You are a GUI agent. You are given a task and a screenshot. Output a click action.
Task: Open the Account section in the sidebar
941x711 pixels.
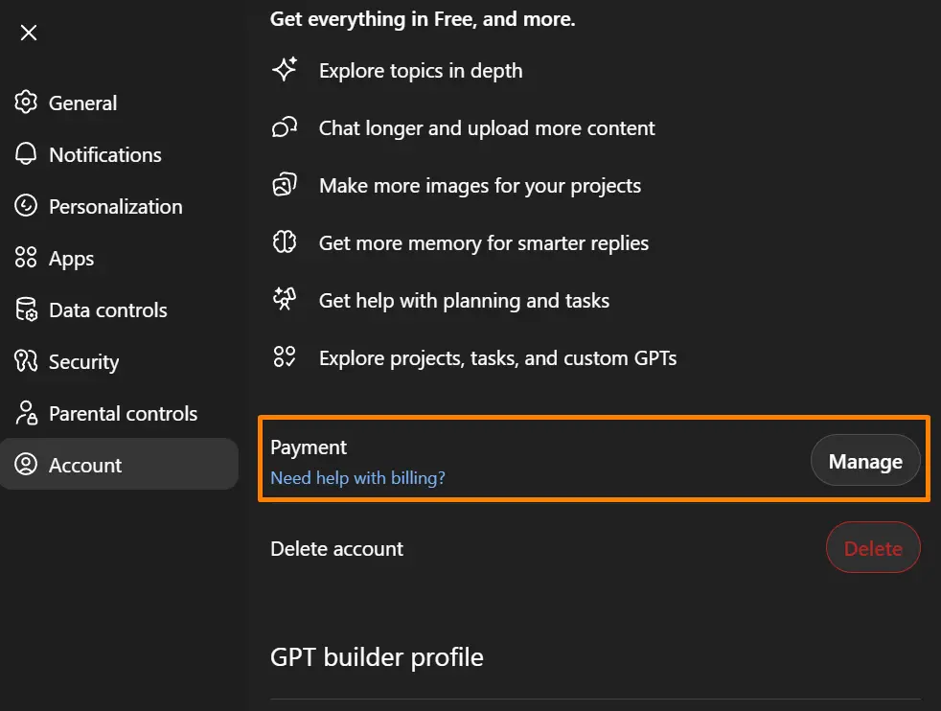(85, 465)
